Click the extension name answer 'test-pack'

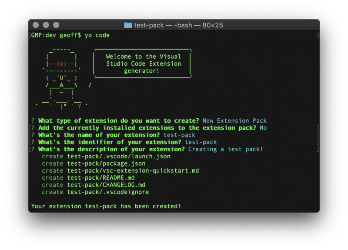click(x=179, y=135)
